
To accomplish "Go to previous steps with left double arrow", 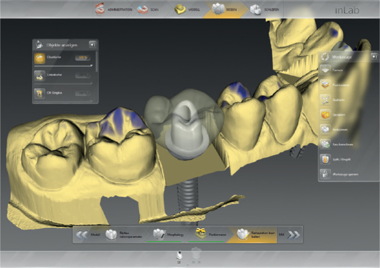I will click(x=83, y=234).
